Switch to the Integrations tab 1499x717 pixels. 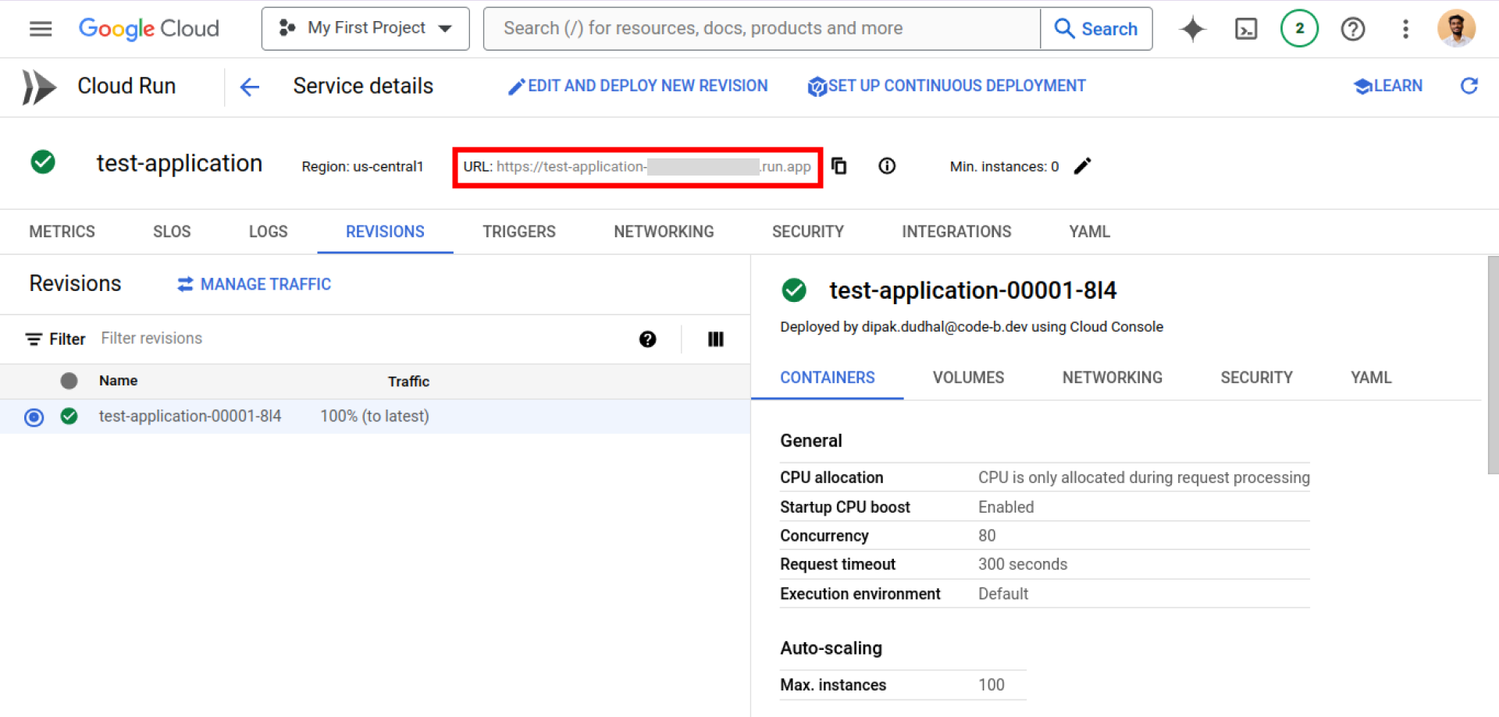[x=956, y=232]
